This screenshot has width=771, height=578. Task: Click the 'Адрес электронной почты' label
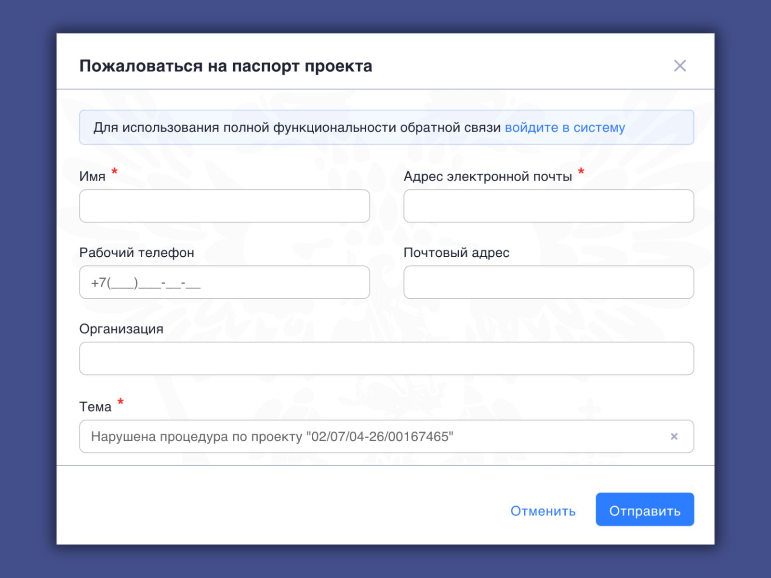pos(488,177)
